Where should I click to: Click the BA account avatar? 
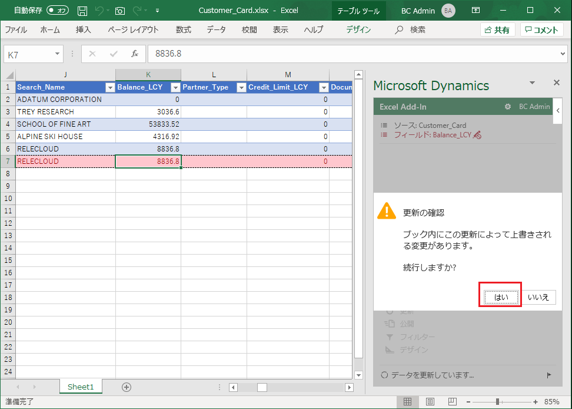(x=448, y=11)
